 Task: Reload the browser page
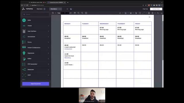point(27,5)
